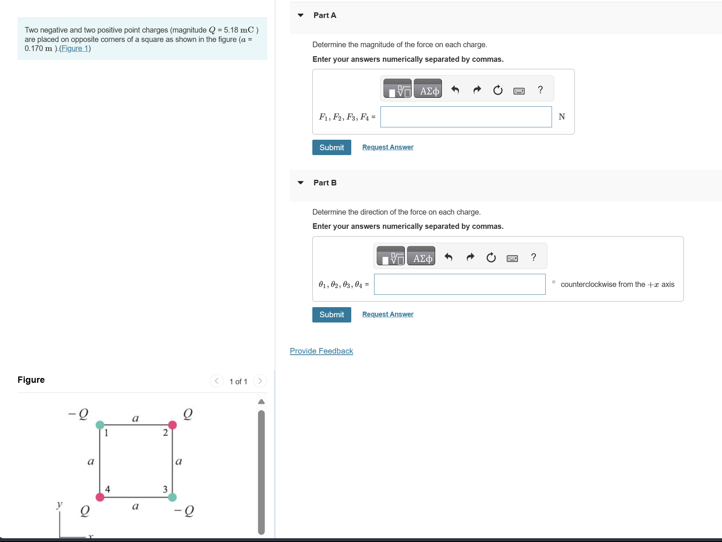Open keyboard shortcuts in Part B toolbar
The width and height of the screenshot is (722, 542).
pyautogui.click(x=512, y=258)
